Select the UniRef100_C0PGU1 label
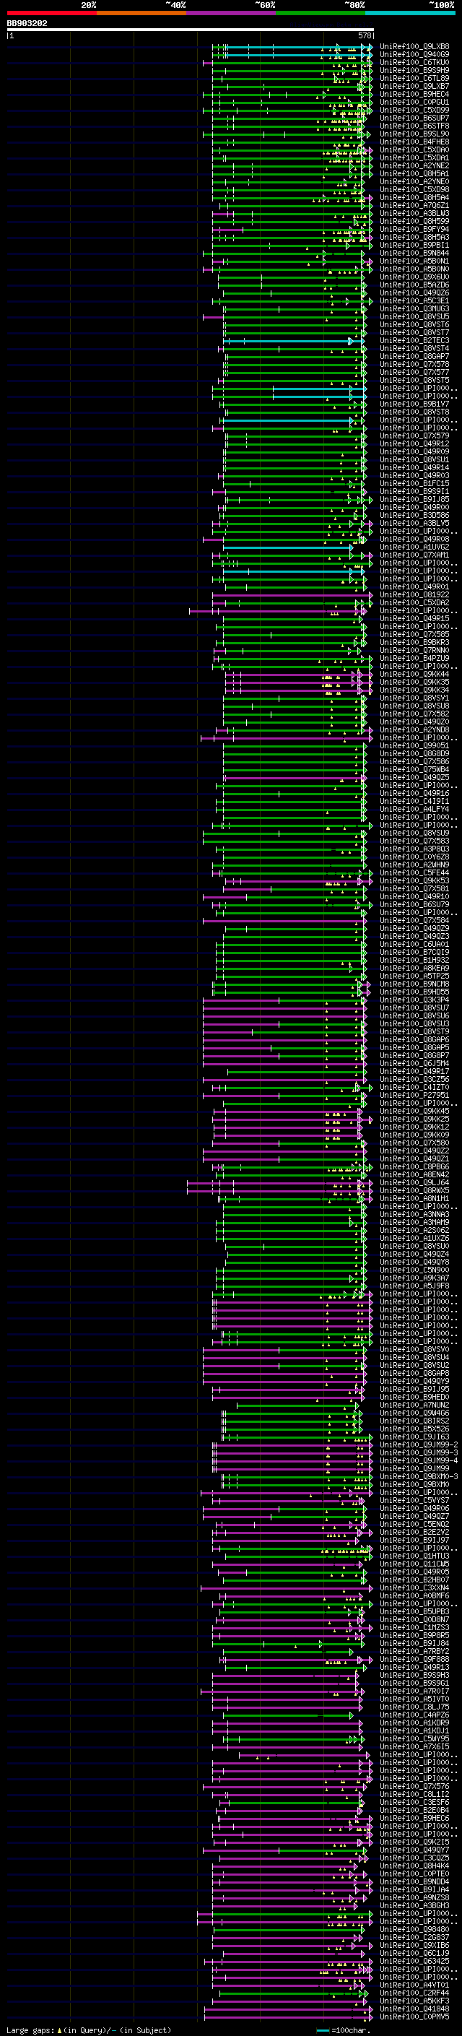Viewport: 462px width, 2036px height. click(414, 102)
